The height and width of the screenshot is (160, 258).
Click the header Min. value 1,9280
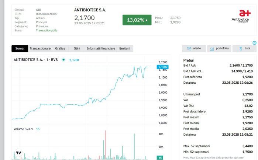click(x=175, y=22)
